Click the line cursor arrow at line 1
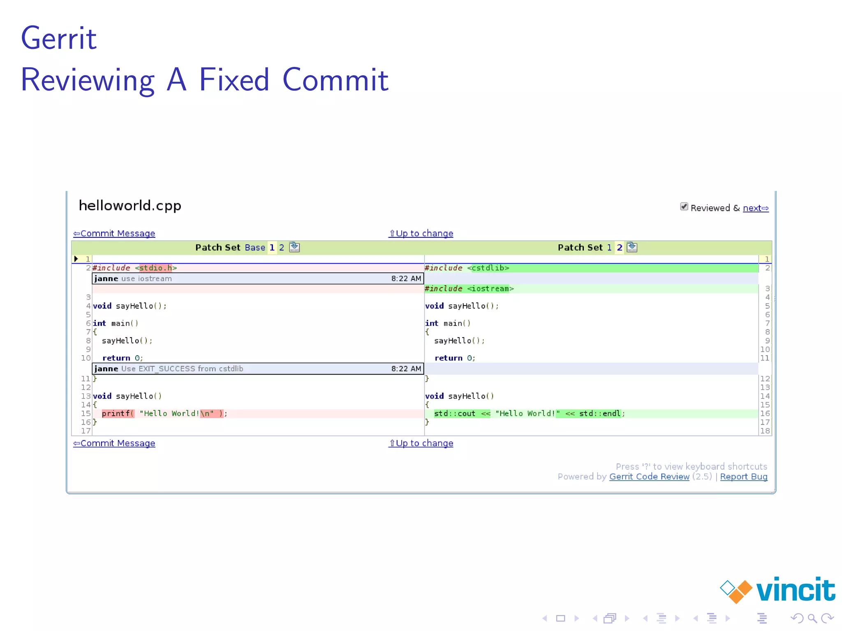Screen dimensions: 842x631 pyautogui.click(x=76, y=259)
